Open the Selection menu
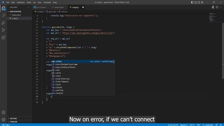224x126 pixels. tap(21, 2)
